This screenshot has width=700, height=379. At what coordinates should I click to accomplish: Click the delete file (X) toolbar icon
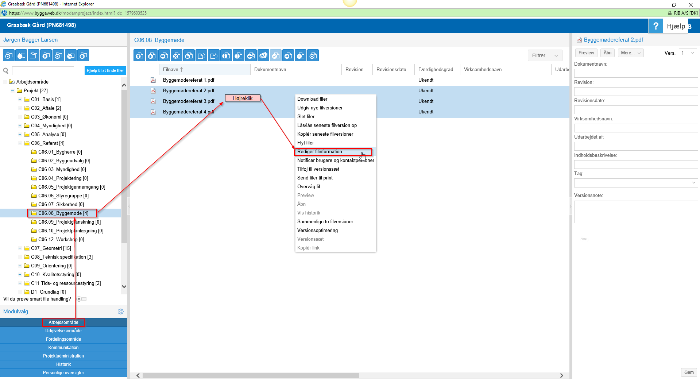[177, 55]
